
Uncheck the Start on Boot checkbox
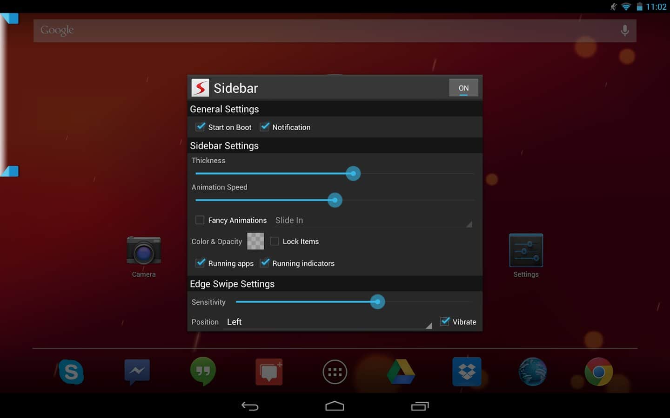tap(201, 127)
